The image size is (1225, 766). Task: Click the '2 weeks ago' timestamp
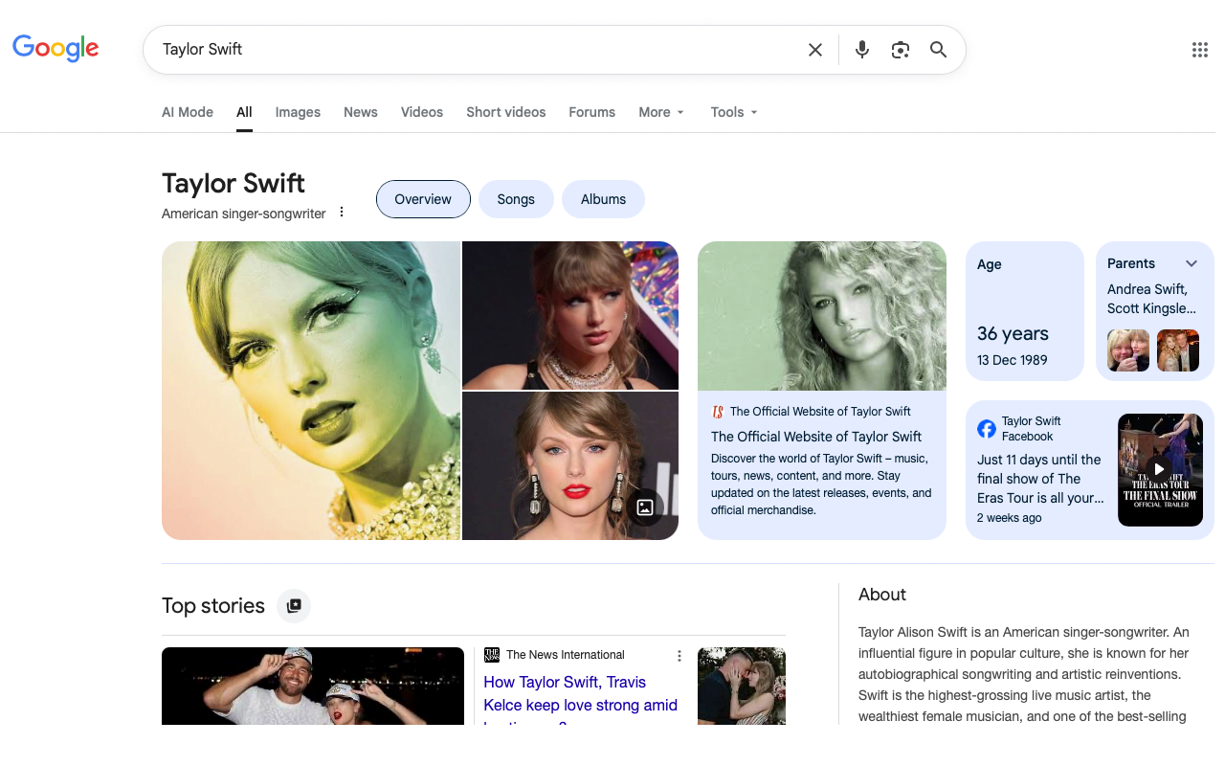click(x=1010, y=518)
